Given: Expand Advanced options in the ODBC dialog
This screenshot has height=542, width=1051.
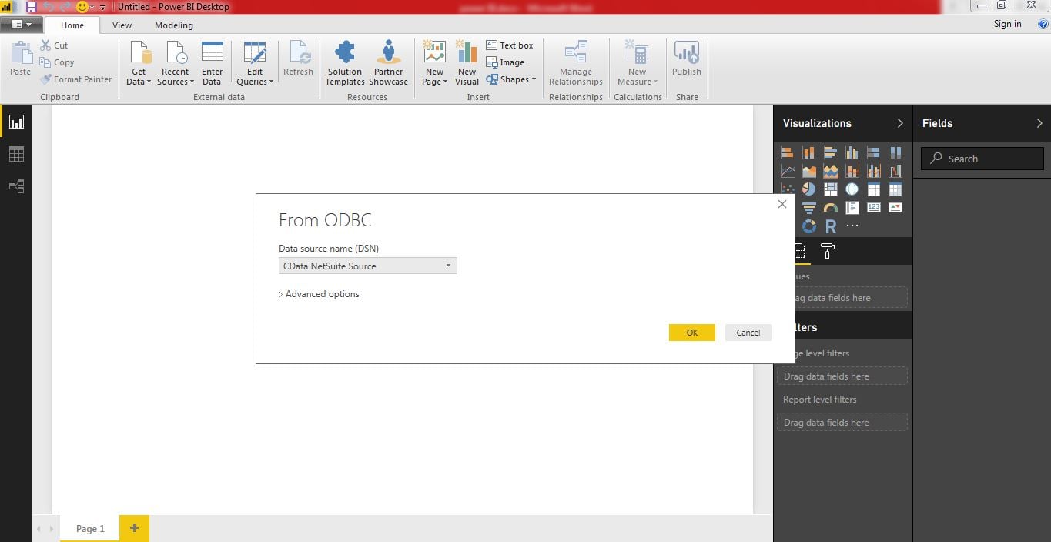Looking at the screenshot, I should coord(319,293).
